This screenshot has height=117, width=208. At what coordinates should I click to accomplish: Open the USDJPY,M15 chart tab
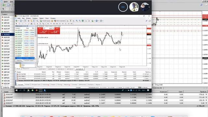click(x=42, y=69)
